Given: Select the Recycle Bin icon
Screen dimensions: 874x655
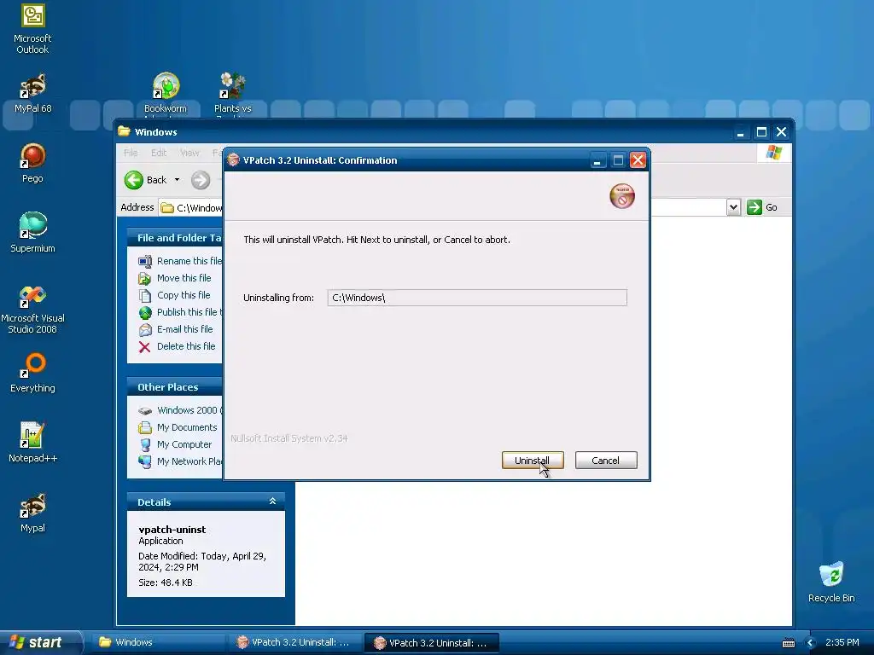Looking at the screenshot, I should 831,582.
